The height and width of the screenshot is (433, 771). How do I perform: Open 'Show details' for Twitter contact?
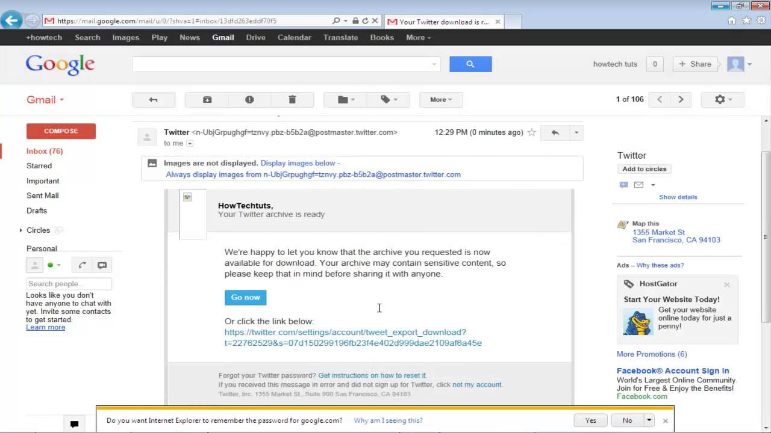click(x=678, y=197)
